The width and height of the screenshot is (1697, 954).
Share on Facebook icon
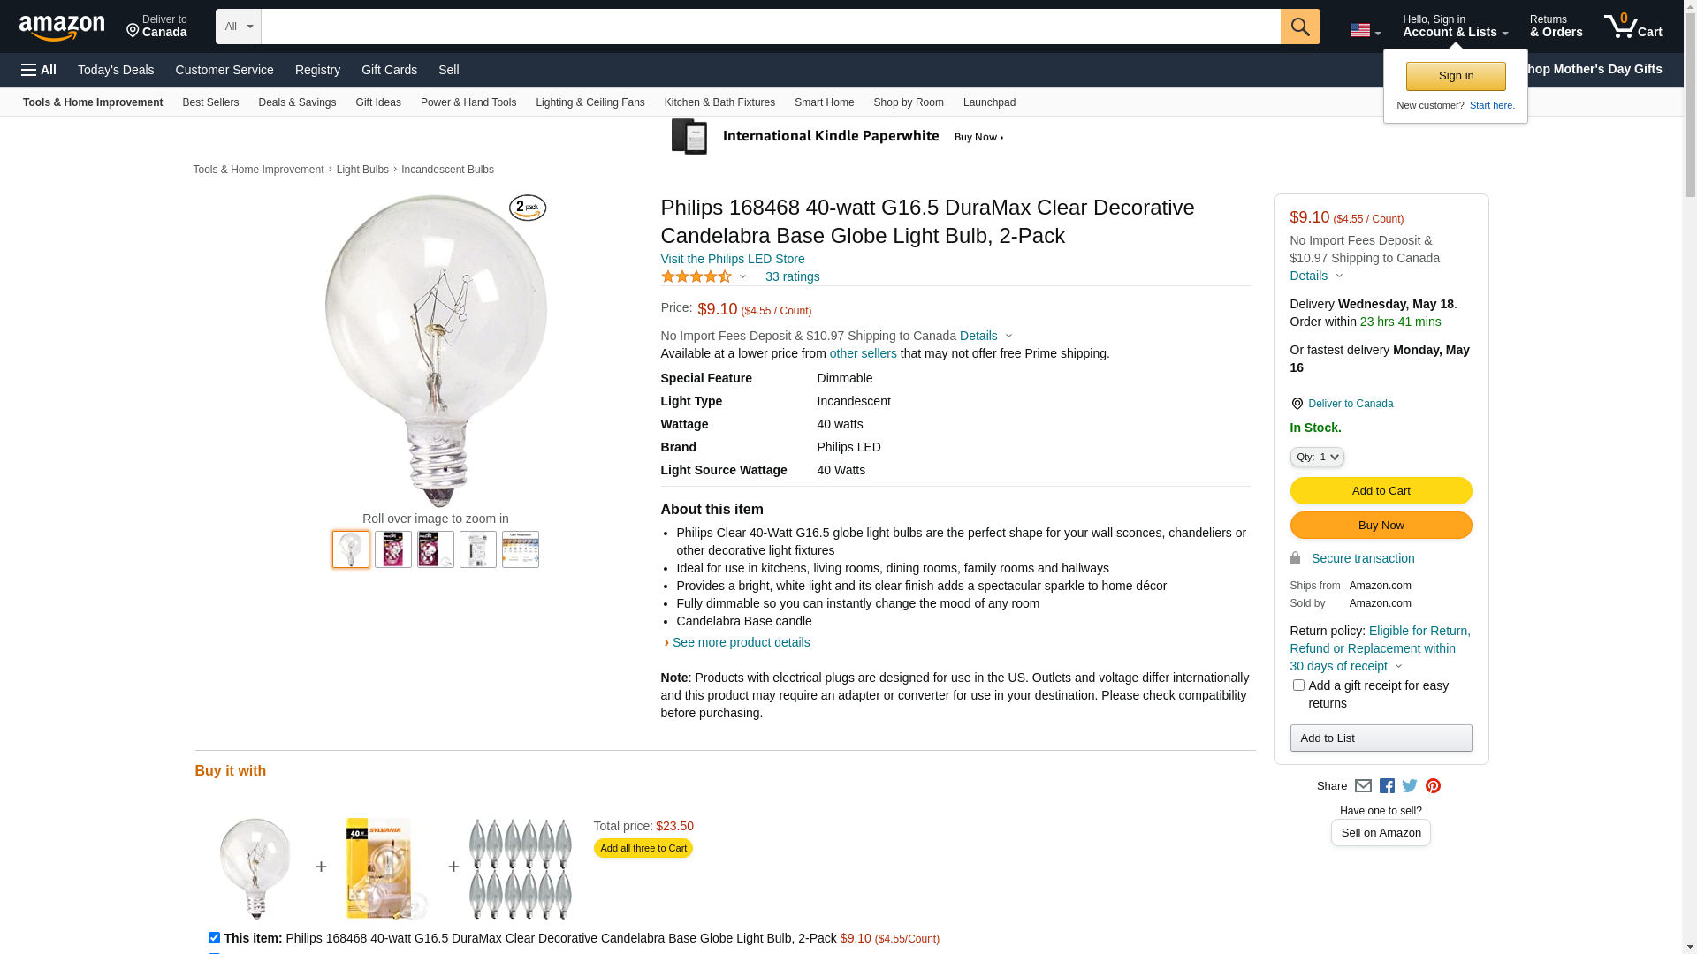(1387, 786)
